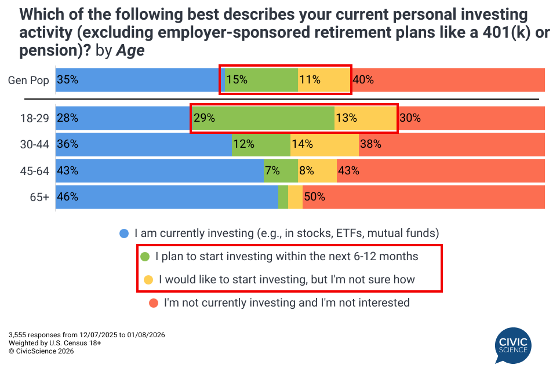
Task: Click the CivicScience logo badge
Action: (x=514, y=345)
